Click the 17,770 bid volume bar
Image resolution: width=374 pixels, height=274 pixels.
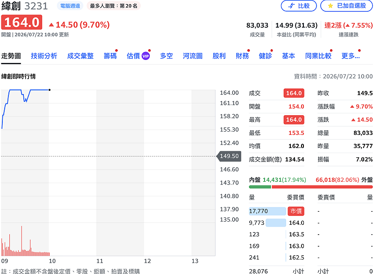click(267, 211)
